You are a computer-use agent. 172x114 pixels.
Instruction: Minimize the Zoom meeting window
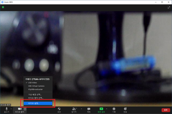click(156, 2)
